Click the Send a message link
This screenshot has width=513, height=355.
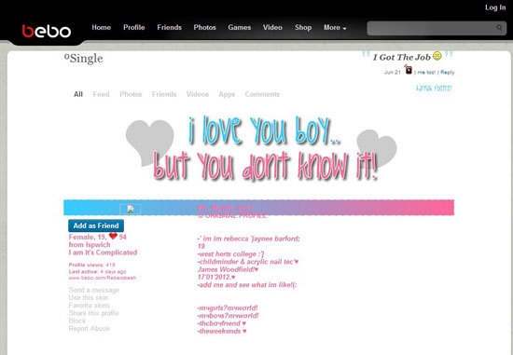click(x=94, y=290)
